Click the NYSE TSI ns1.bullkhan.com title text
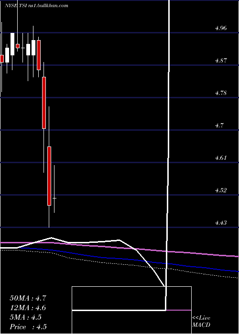The height and width of the screenshot is (334, 239). [x=36, y=6]
